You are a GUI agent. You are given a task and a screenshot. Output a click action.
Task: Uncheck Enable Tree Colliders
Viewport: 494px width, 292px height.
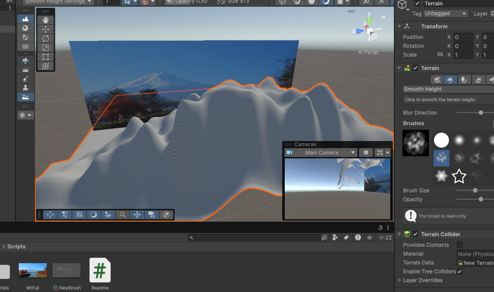(459, 271)
